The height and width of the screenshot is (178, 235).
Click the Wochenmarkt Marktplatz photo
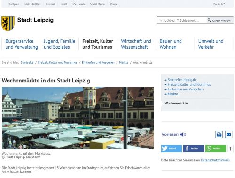(x=78, y=118)
